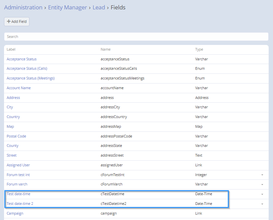Expand dropdown for Test date-time row
This screenshot has height=220, width=273.
coord(262,194)
